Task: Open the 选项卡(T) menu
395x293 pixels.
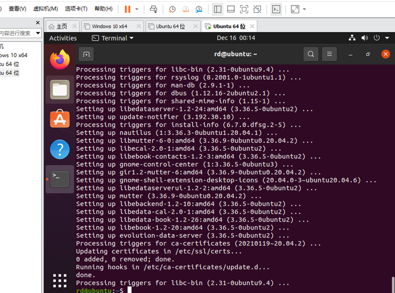Action: (x=76, y=9)
